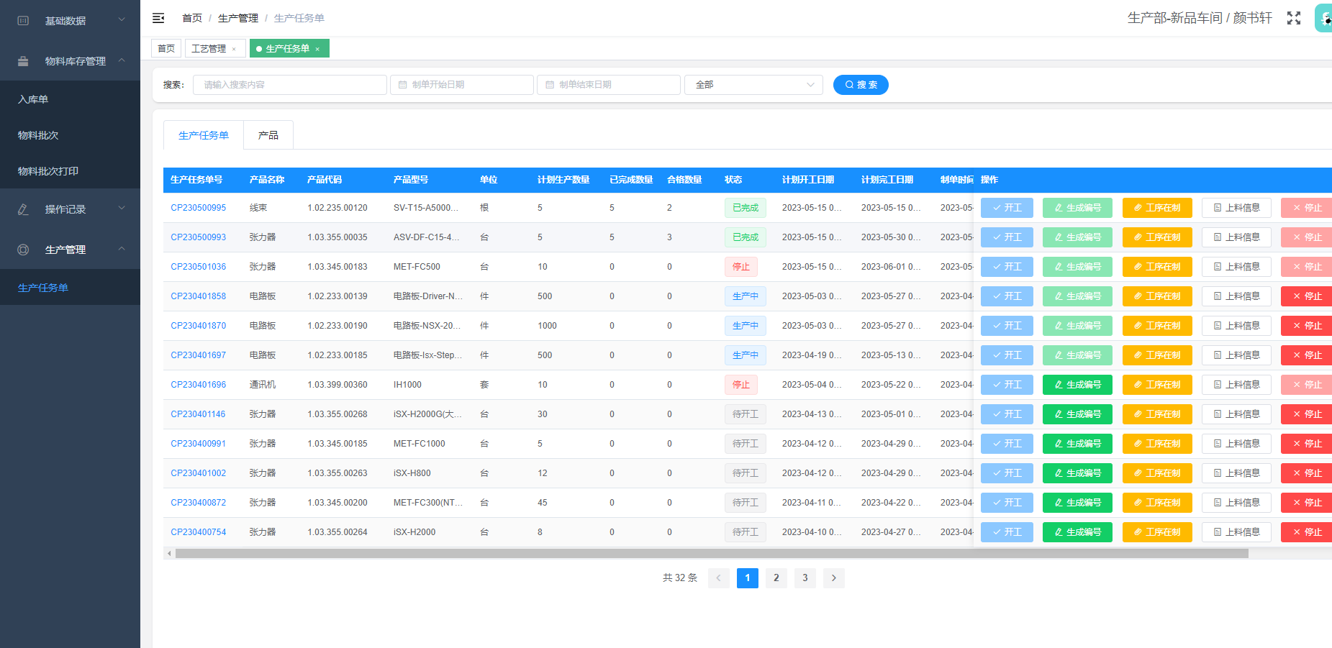The height and width of the screenshot is (648, 1332).
Task: Click the current page 1 button
Action: click(748, 578)
